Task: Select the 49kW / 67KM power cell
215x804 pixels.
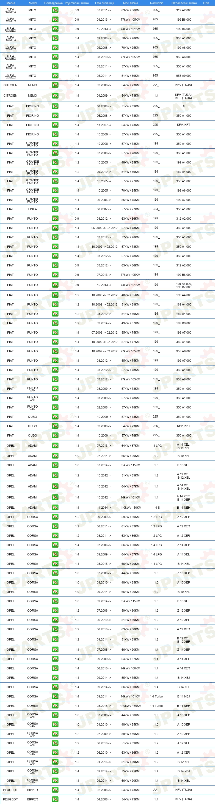Action: (x=130, y=323)
